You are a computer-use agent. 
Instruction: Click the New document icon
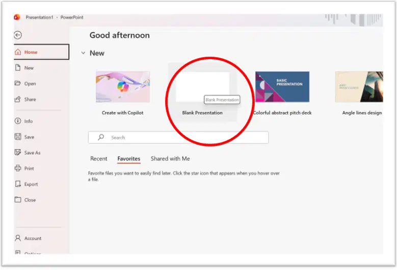pyautogui.click(x=18, y=68)
